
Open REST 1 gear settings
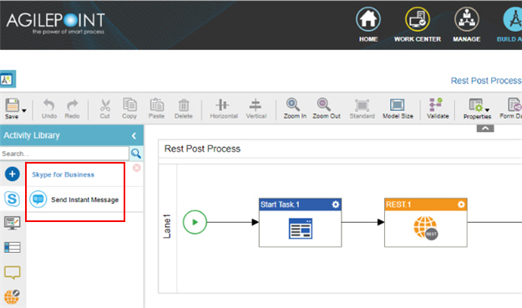(x=461, y=204)
